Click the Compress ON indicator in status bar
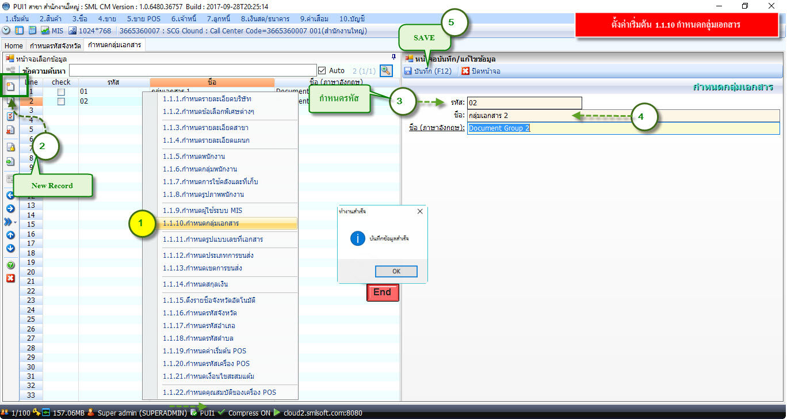Image resolution: width=787 pixels, height=419 pixels. tap(244, 413)
